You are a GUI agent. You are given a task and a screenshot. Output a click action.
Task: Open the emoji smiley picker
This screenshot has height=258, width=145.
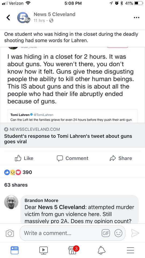(118, 233)
